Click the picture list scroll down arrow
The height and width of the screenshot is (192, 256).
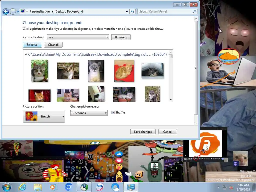[x=171, y=99]
